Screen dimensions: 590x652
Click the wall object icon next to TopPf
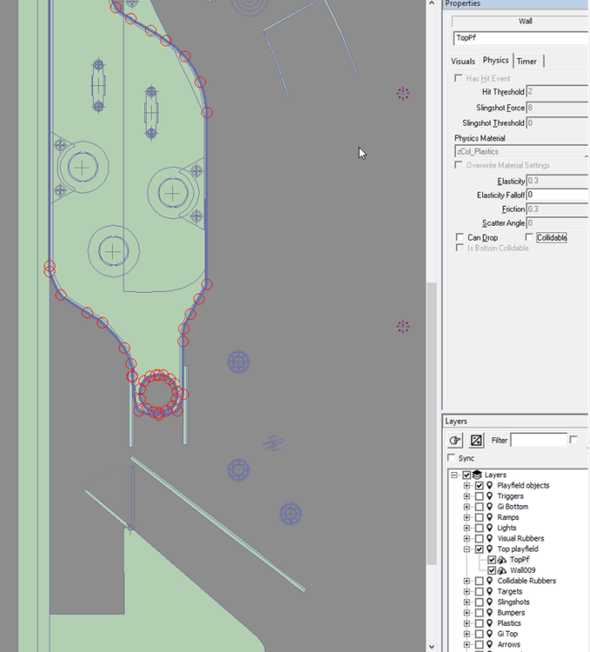pos(502,560)
